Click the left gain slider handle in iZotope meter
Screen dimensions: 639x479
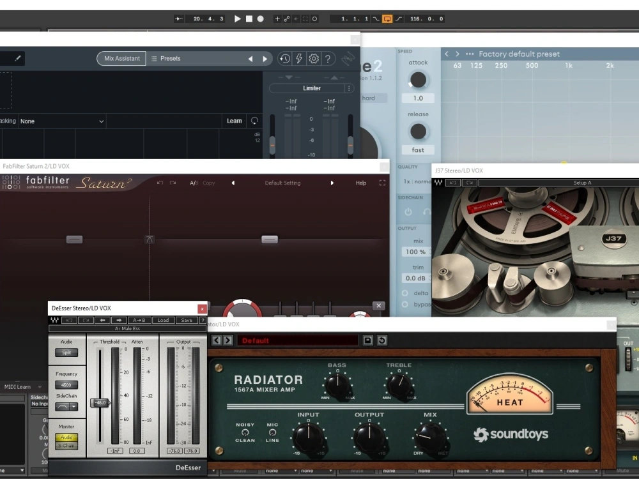coord(272,144)
